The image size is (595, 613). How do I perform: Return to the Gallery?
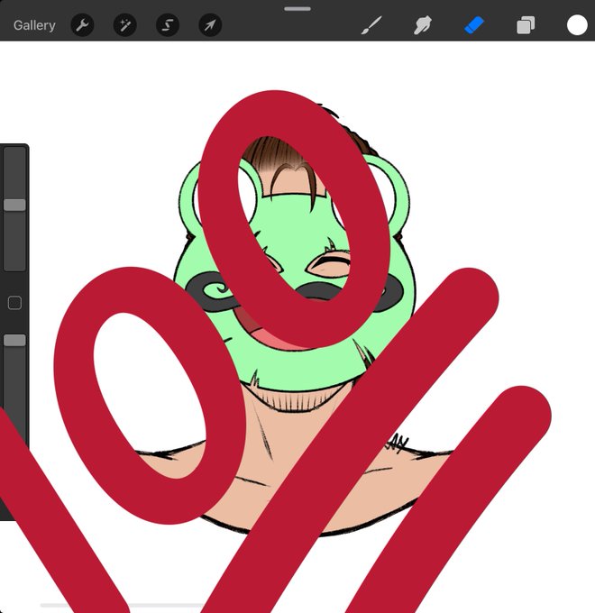[x=34, y=25]
